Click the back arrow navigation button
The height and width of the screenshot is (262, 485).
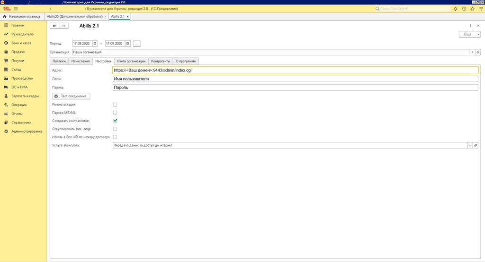pos(55,26)
